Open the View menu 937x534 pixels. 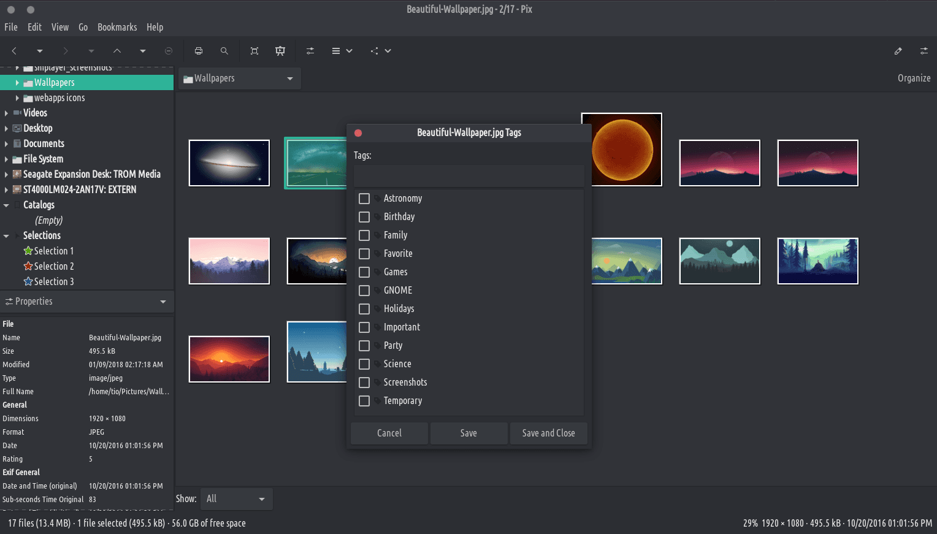tap(60, 27)
